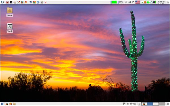Select the Trash desktop icon
The width and height of the screenshot is (170, 106).
[x=10, y=28]
